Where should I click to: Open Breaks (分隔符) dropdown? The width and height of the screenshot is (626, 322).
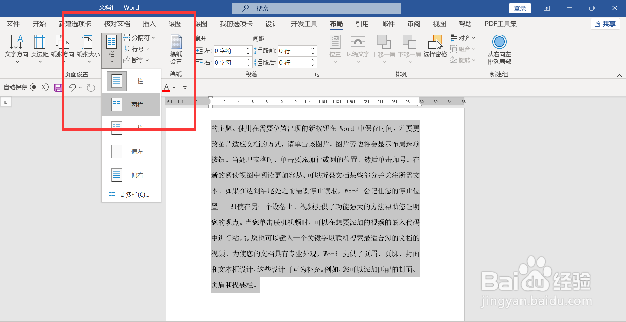tap(139, 38)
